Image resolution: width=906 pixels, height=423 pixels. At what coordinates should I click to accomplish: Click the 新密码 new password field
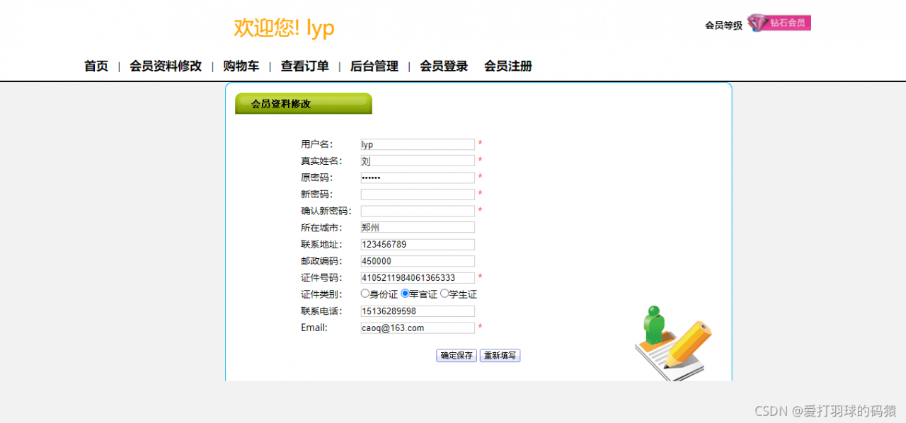click(x=417, y=194)
